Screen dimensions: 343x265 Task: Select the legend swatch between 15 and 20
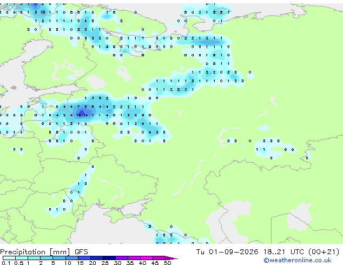84,258
